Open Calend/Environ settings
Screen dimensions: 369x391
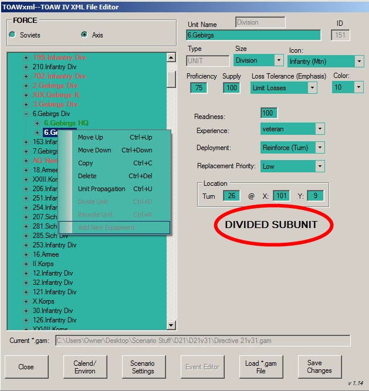point(85,367)
